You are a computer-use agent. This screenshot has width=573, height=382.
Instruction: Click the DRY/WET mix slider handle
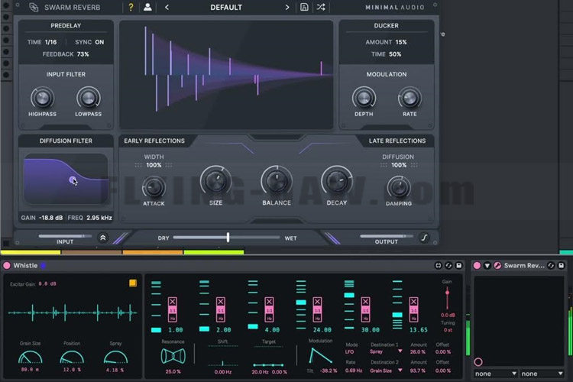coord(228,238)
